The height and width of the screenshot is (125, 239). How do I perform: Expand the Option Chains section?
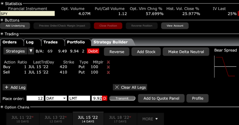pos(2,107)
